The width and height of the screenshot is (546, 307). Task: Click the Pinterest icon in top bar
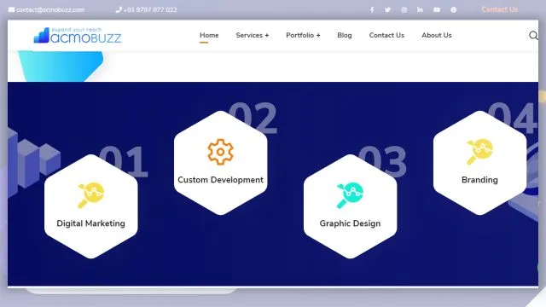[453, 9]
